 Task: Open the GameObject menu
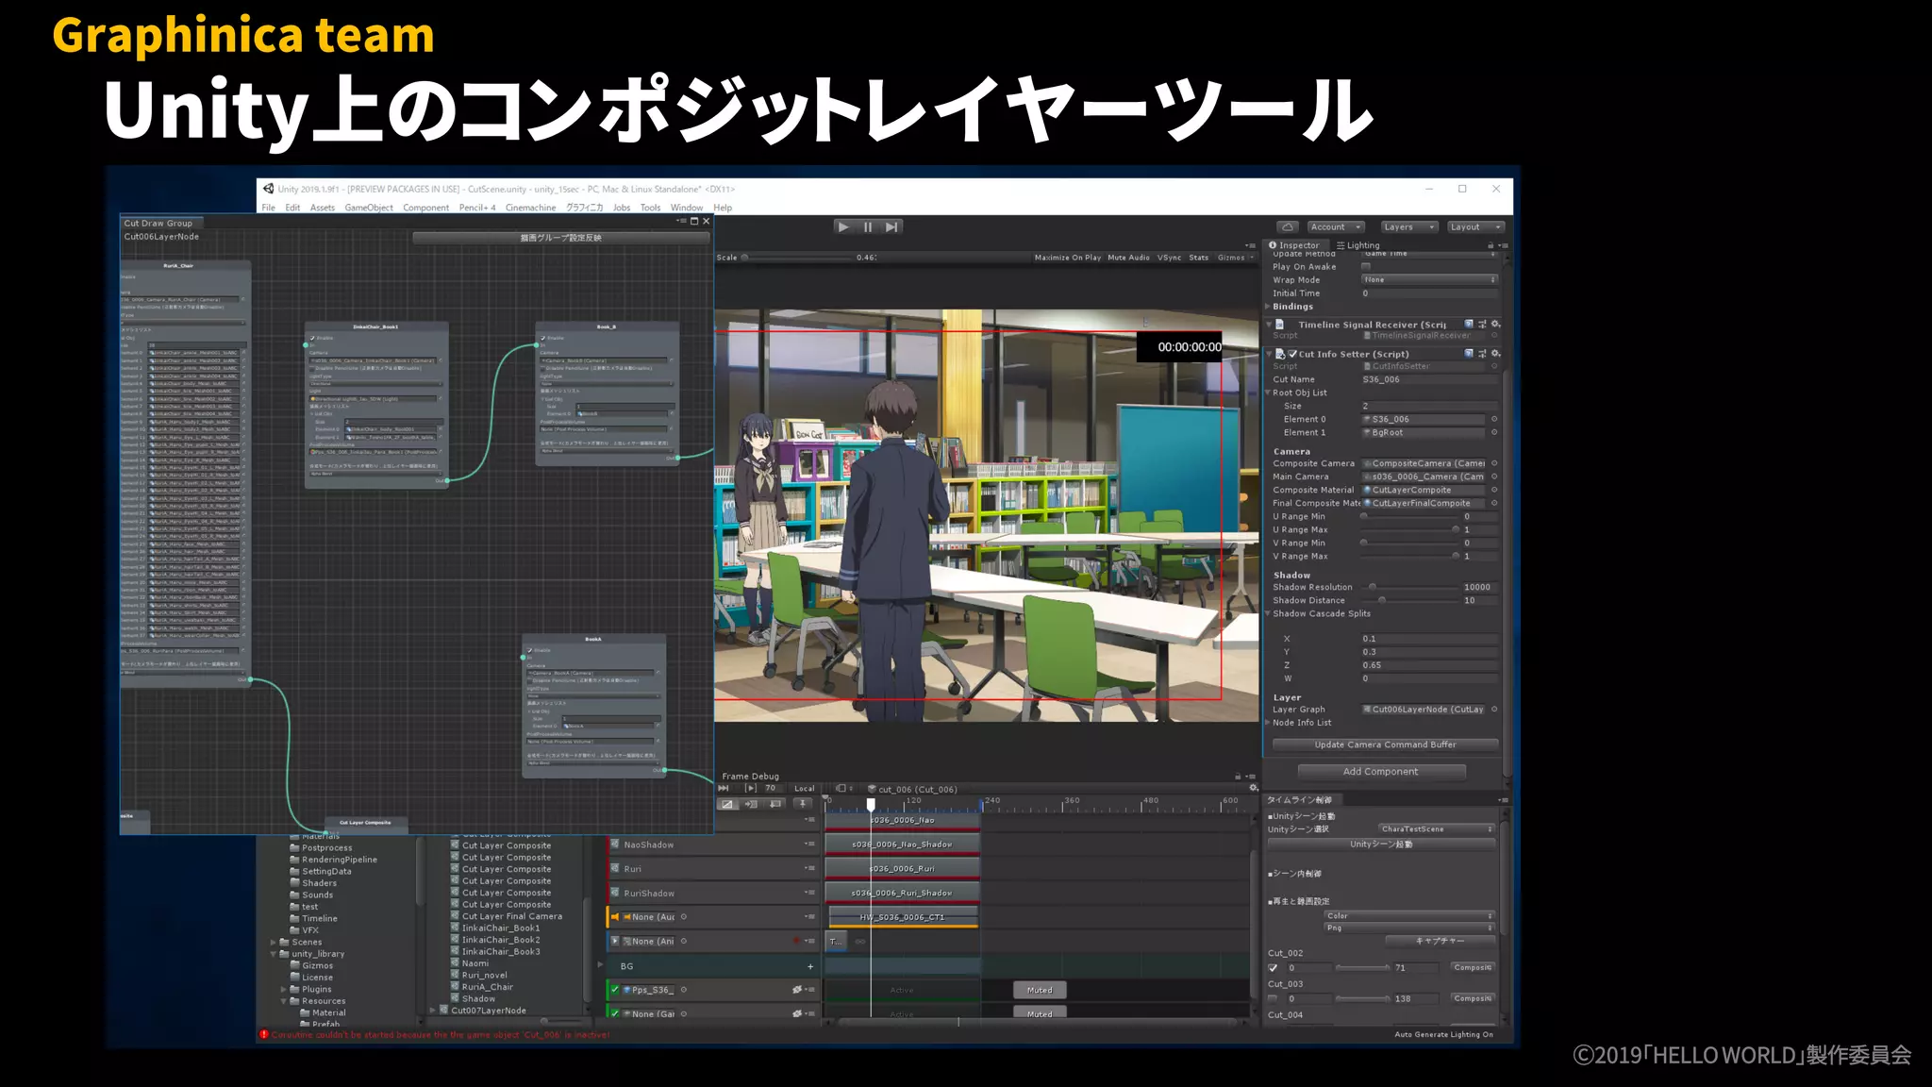[369, 208]
